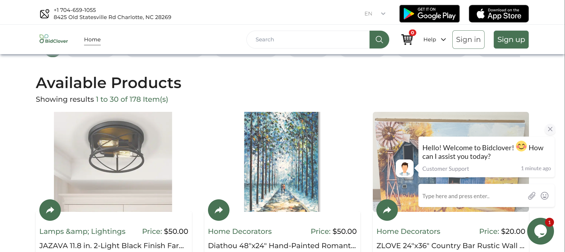Viewport: 565px width, 252px height.
Task: Open the shopping cart
Action: pos(407,39)
